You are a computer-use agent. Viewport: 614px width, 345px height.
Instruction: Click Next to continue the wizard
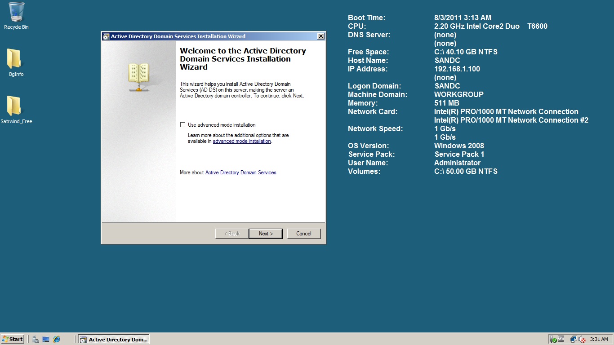(x=266, y=234)
